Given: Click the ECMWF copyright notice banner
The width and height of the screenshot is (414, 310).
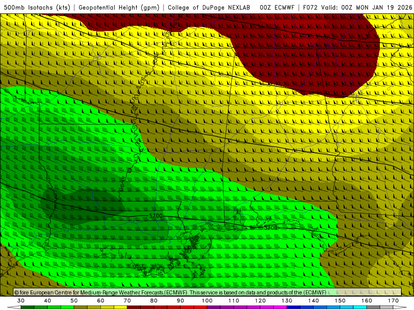Looking at the screenshot, I should tap(208, 292).
